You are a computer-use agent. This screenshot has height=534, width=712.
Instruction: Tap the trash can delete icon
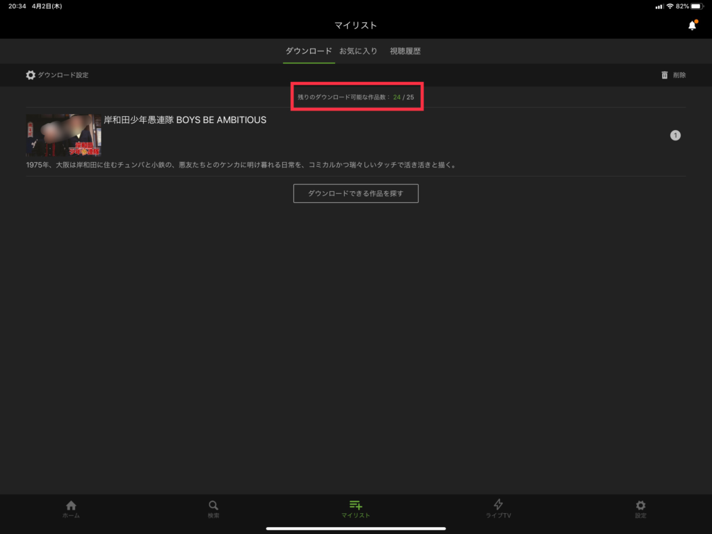(664, 75)
